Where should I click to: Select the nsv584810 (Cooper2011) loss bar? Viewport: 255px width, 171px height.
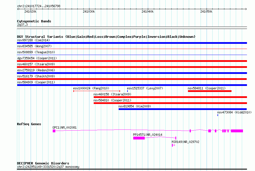click(170, 103)
